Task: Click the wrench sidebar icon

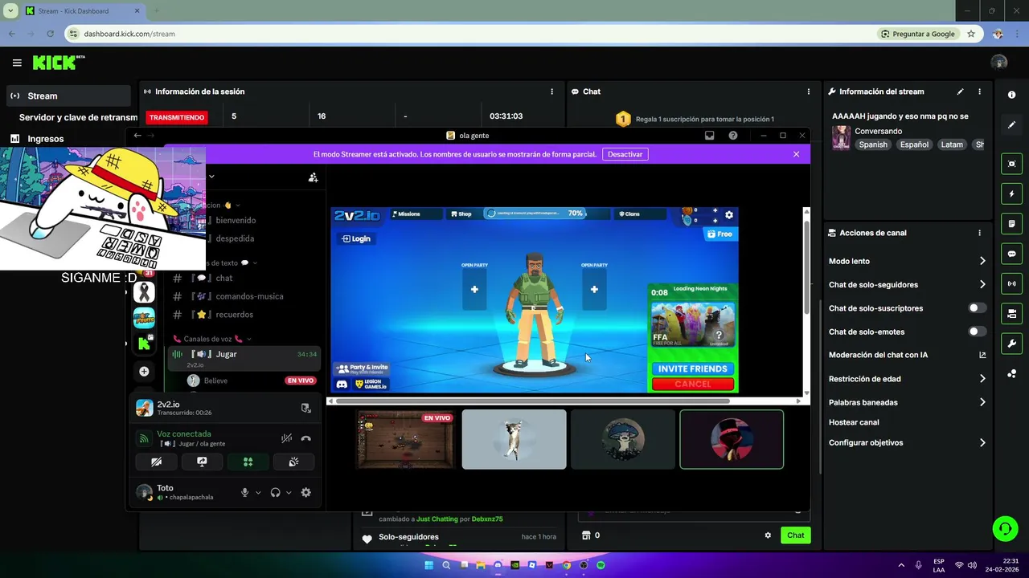Action: pyautogui.click(x=1012, y=344)
